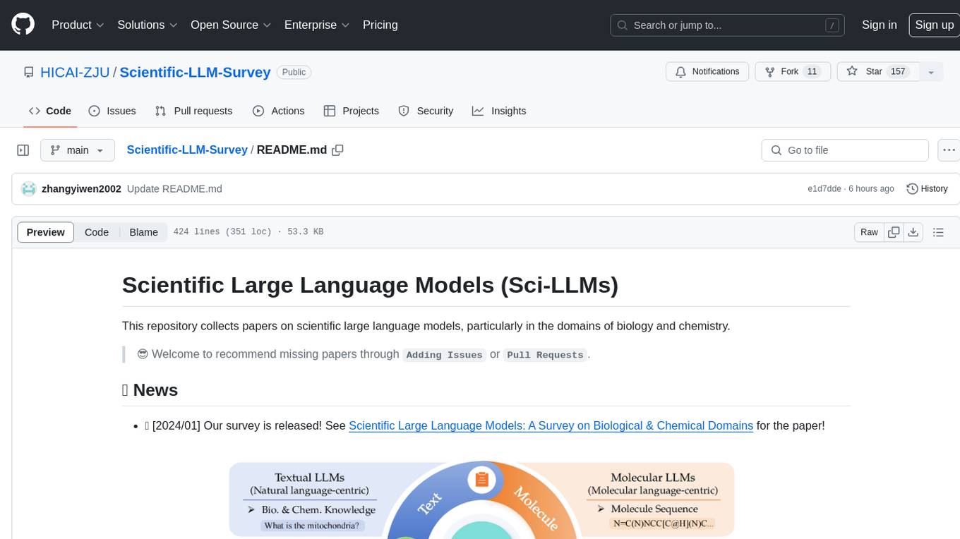This screenshot has width=960, height=539.
Task: Open the Update README.md commit message
Action: tap(174, 189)
